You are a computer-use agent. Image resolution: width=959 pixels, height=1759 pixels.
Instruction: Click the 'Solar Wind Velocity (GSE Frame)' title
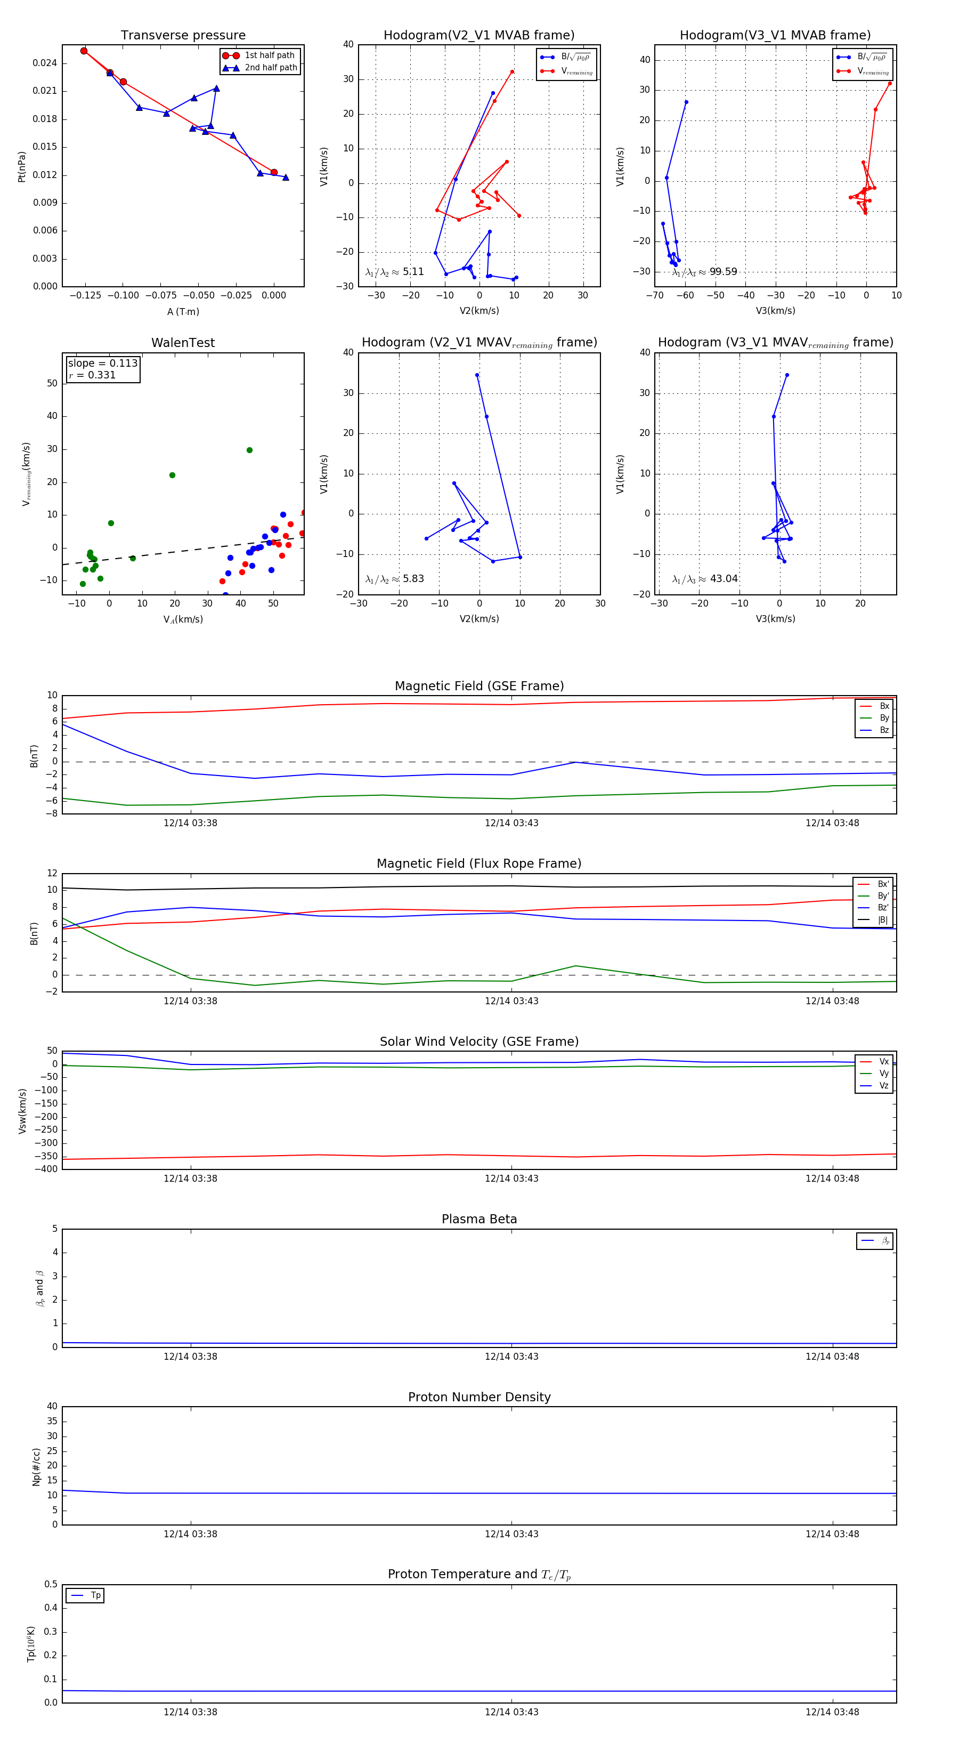479,1042
